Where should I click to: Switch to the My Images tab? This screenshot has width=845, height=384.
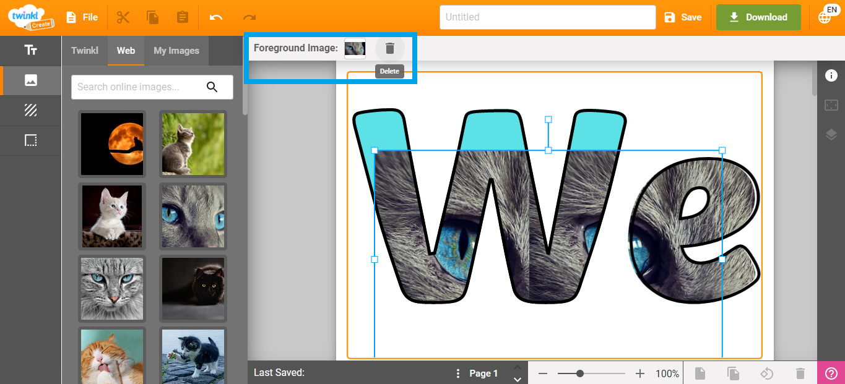(176, 50)
